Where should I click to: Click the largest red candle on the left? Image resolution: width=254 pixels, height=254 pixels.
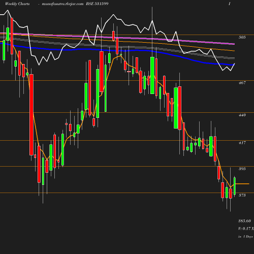click(x=31, y=115)
